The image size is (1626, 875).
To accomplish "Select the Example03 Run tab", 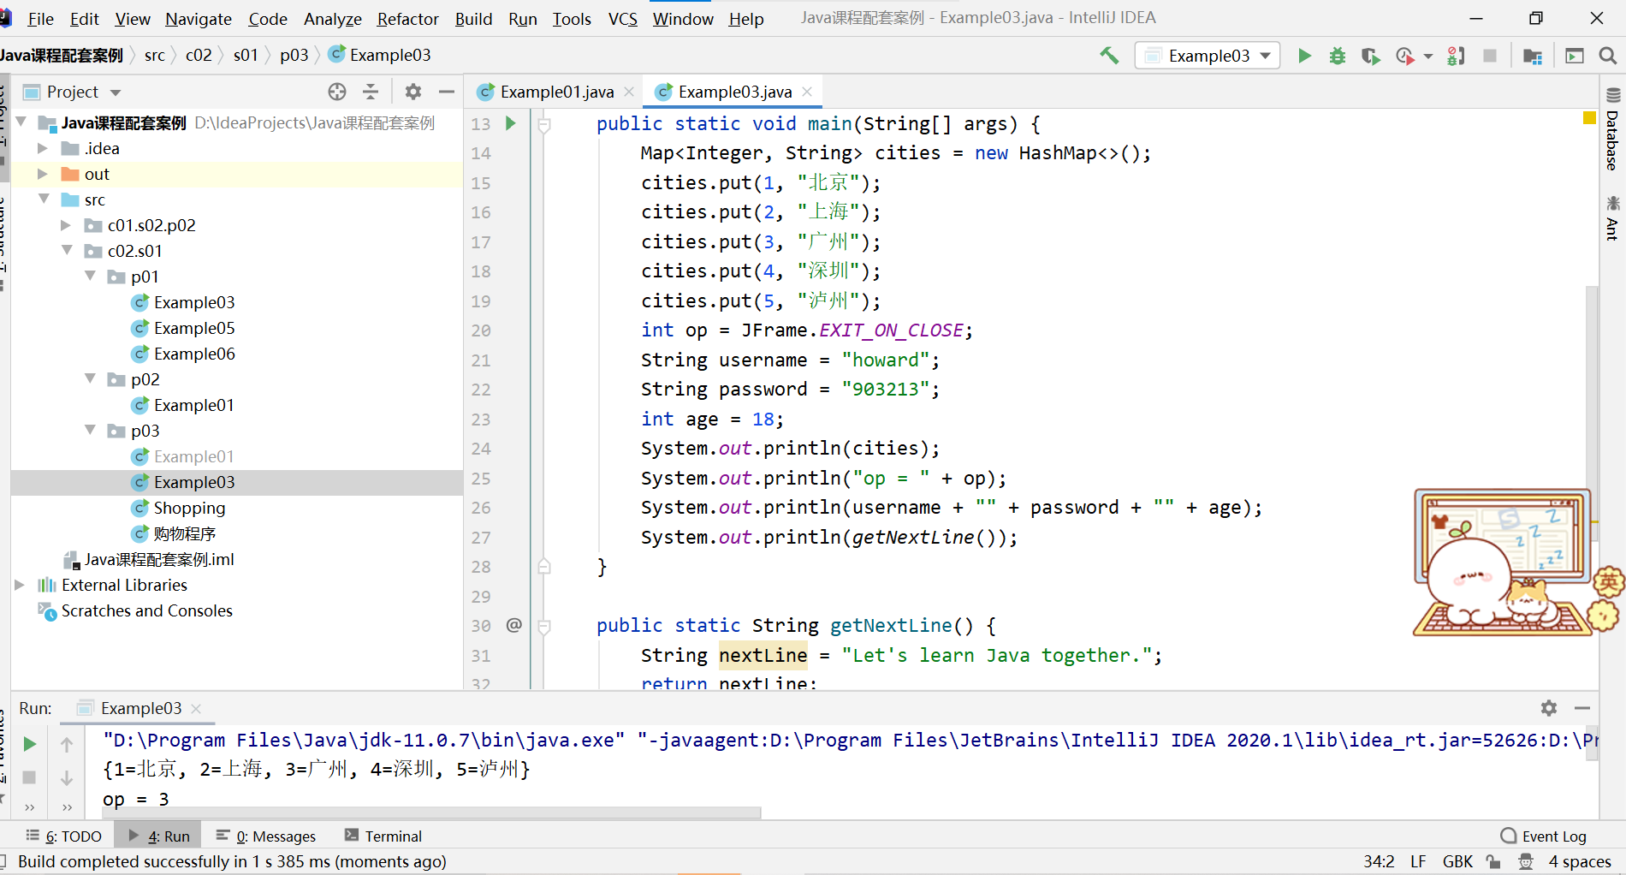I will tap(140, 708).
